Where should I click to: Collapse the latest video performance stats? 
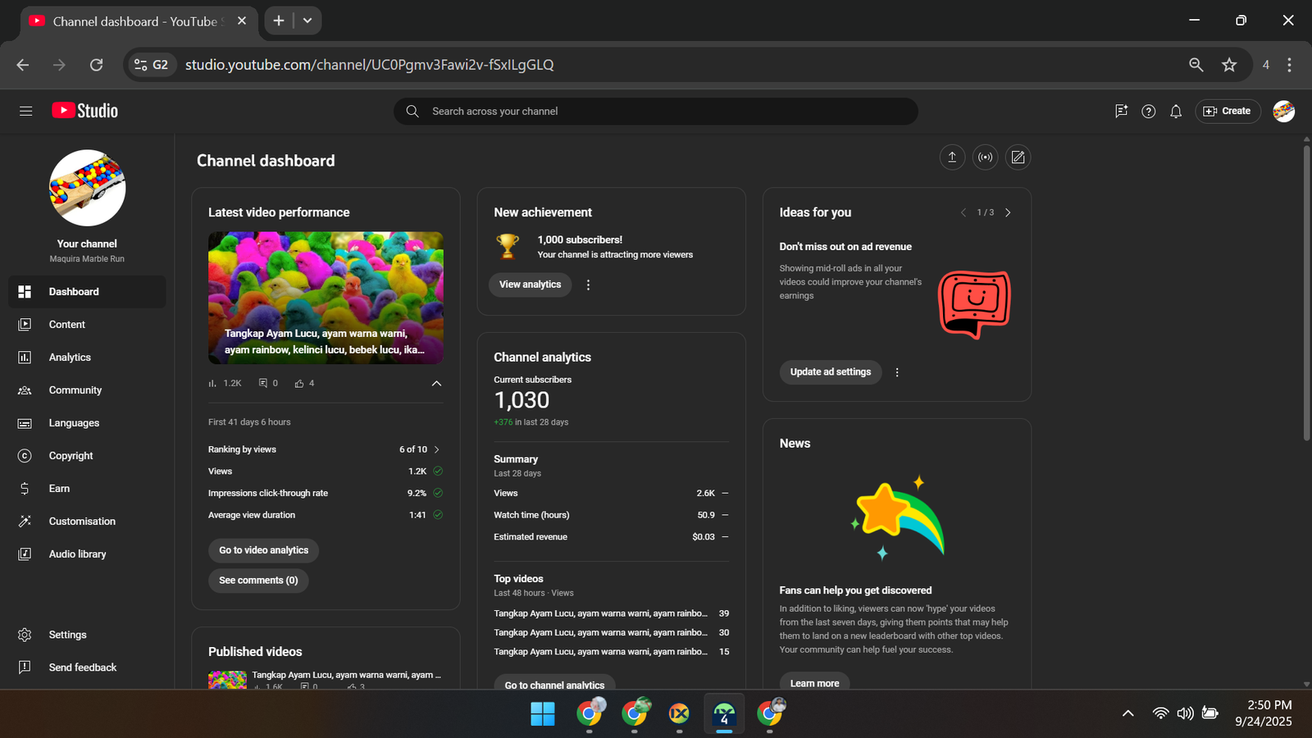pyautogui.click(x=436, y=383)
